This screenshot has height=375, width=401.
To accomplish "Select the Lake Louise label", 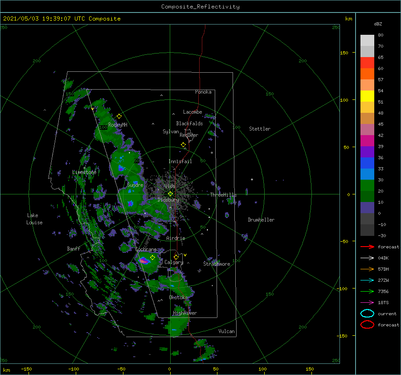I will [x=34, y=219].
